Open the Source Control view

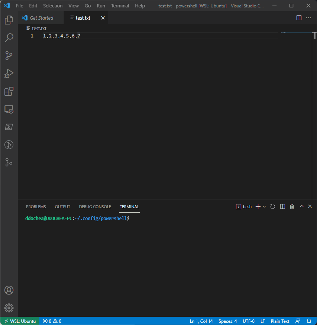point(9,56)
